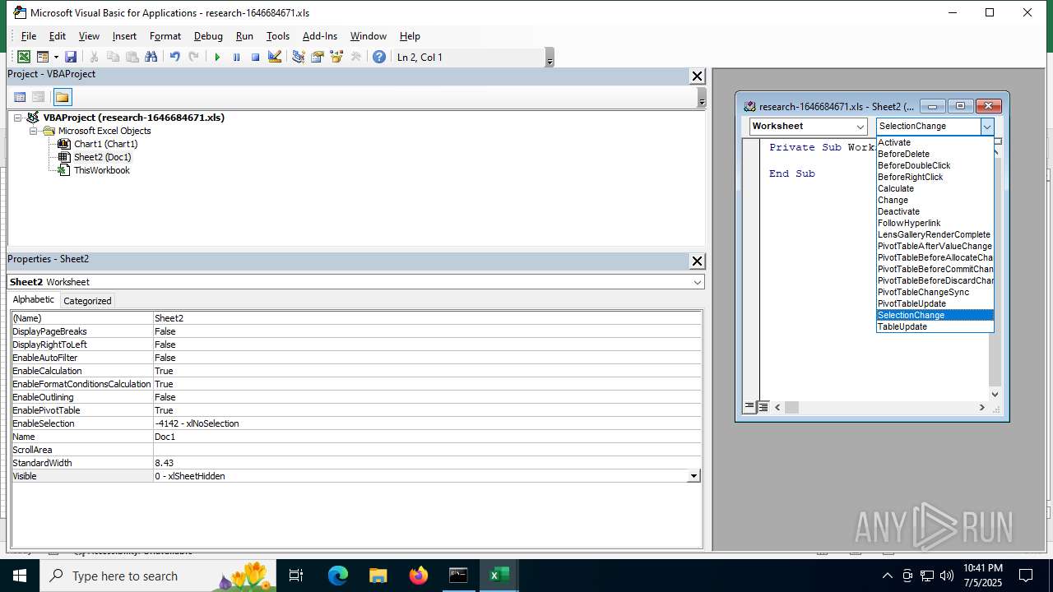Switch to Microsoft Excel view icon

pyautogui.click(x=24, y=57)
